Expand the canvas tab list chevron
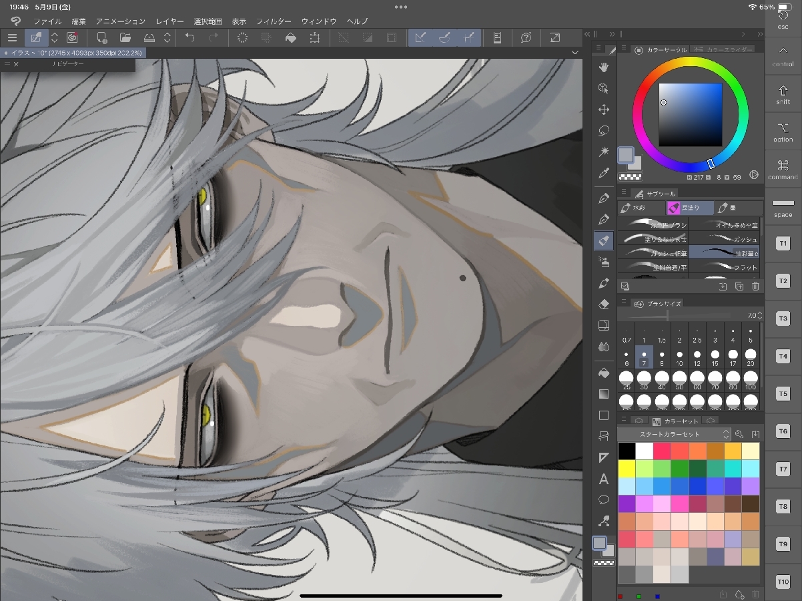This screenshot has height=601, width=802. (x=575, y=52)
